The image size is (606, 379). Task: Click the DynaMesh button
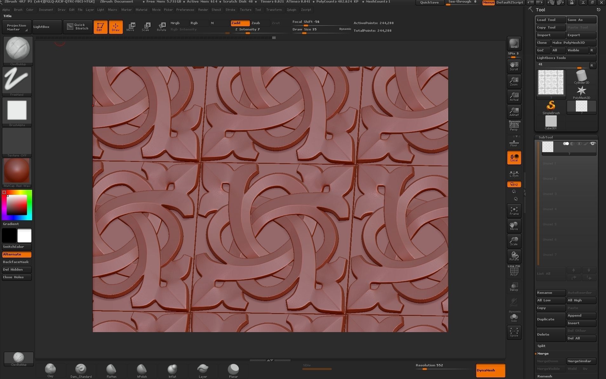click(490, 370)
